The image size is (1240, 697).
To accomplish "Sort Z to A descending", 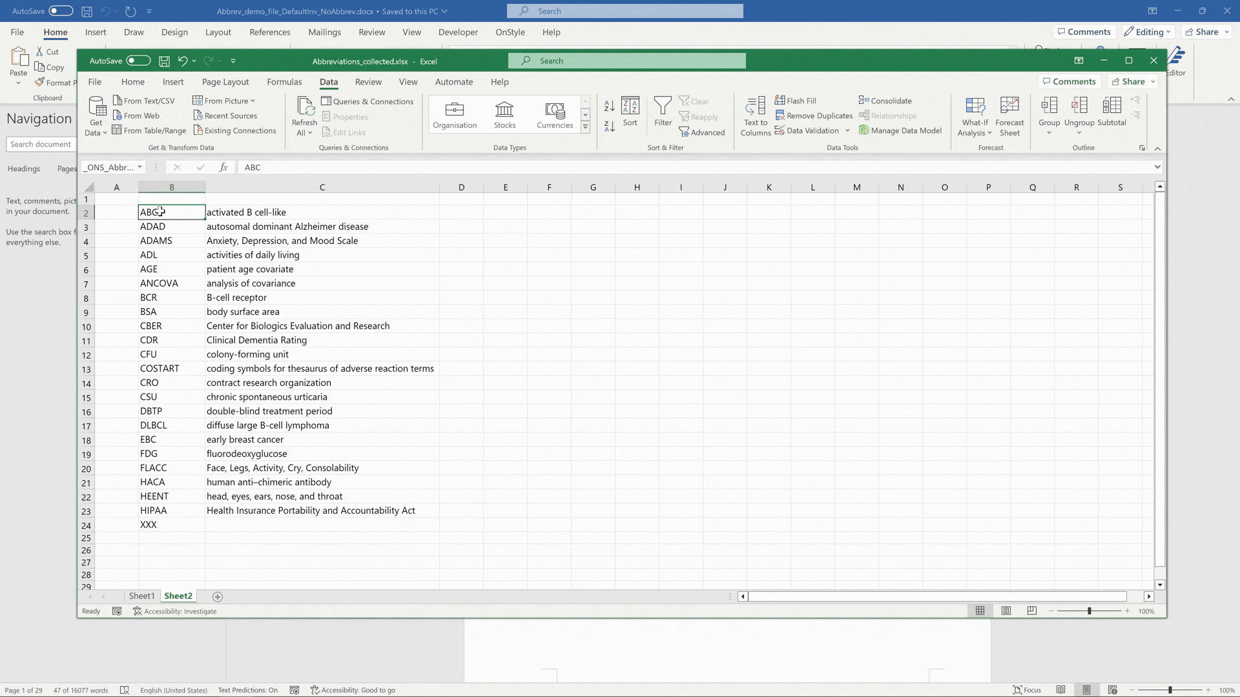I will [609, 126].
